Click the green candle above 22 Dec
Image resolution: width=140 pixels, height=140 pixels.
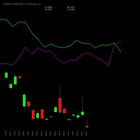coord(6,75)
